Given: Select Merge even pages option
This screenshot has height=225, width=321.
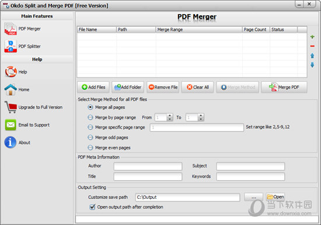Looking at the screenshot, I should click(90, 147).
